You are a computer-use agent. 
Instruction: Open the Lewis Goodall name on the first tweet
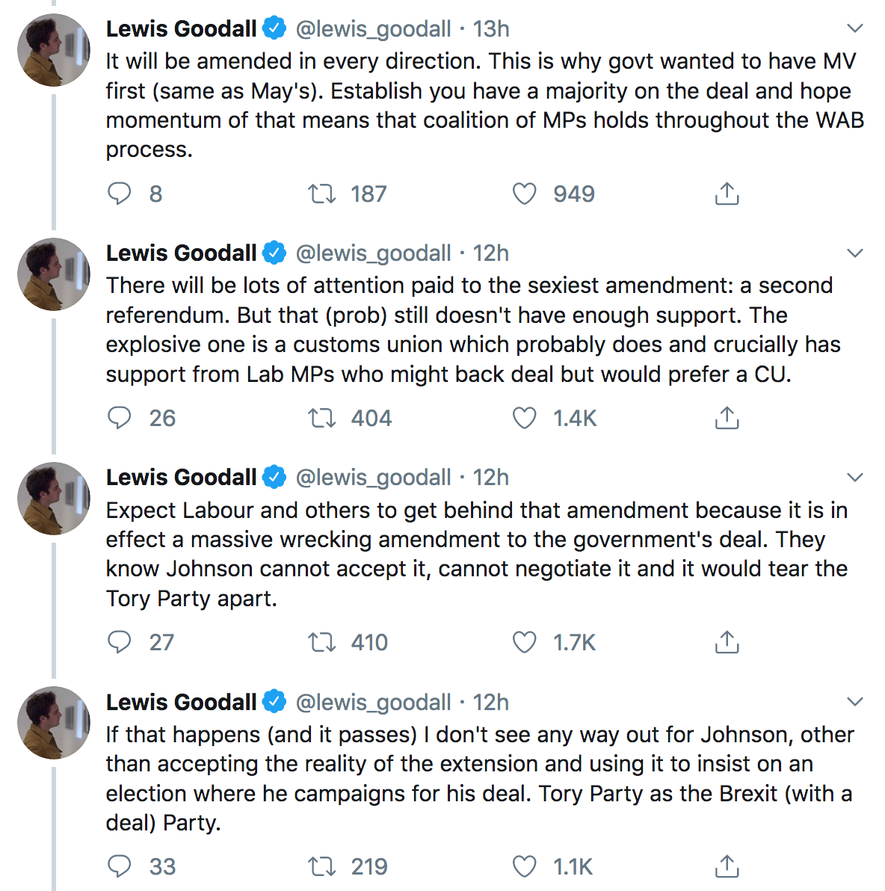pos(182,28)
